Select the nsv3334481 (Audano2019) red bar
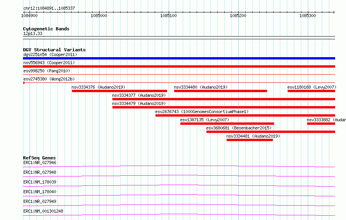 250,140
